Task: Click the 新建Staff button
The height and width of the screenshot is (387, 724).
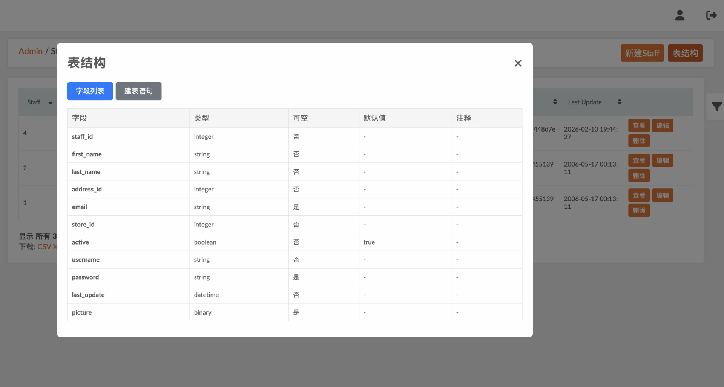Action: [x=642, y=53]
